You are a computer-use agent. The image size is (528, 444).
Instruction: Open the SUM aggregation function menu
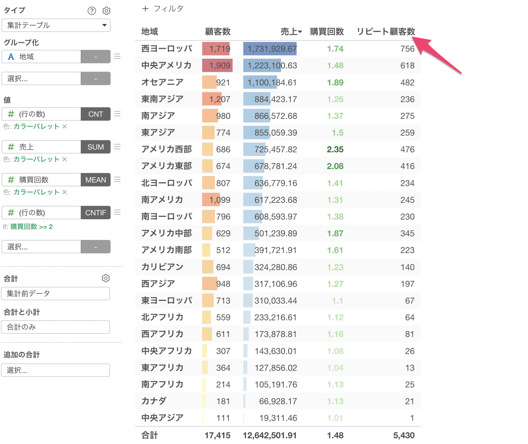[x=96, y=147]
